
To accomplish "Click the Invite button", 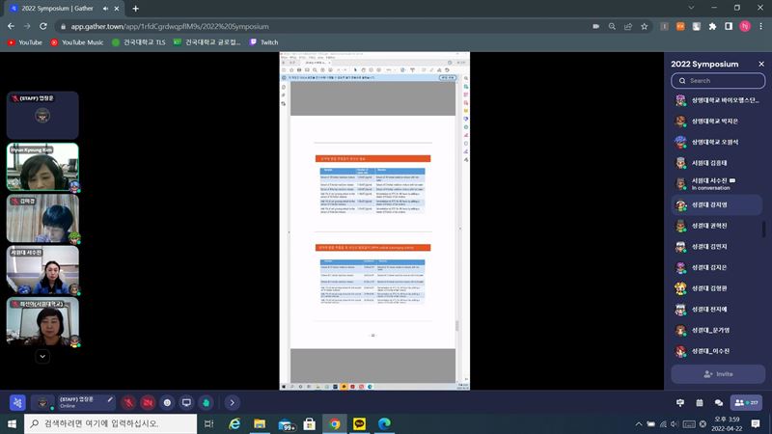I will click(x=717, y=374).
